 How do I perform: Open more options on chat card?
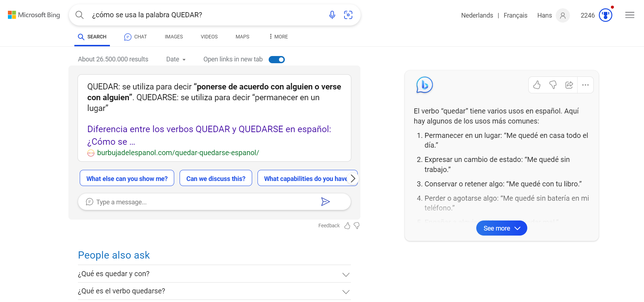(x=585, y=85)
